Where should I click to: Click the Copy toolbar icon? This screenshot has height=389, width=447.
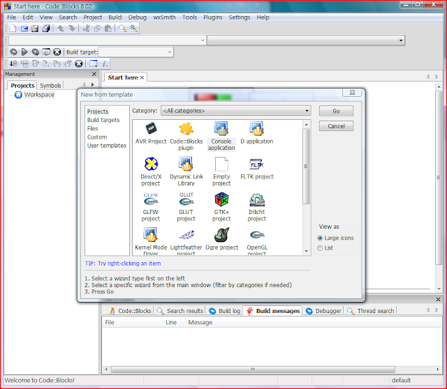point(98,29)
